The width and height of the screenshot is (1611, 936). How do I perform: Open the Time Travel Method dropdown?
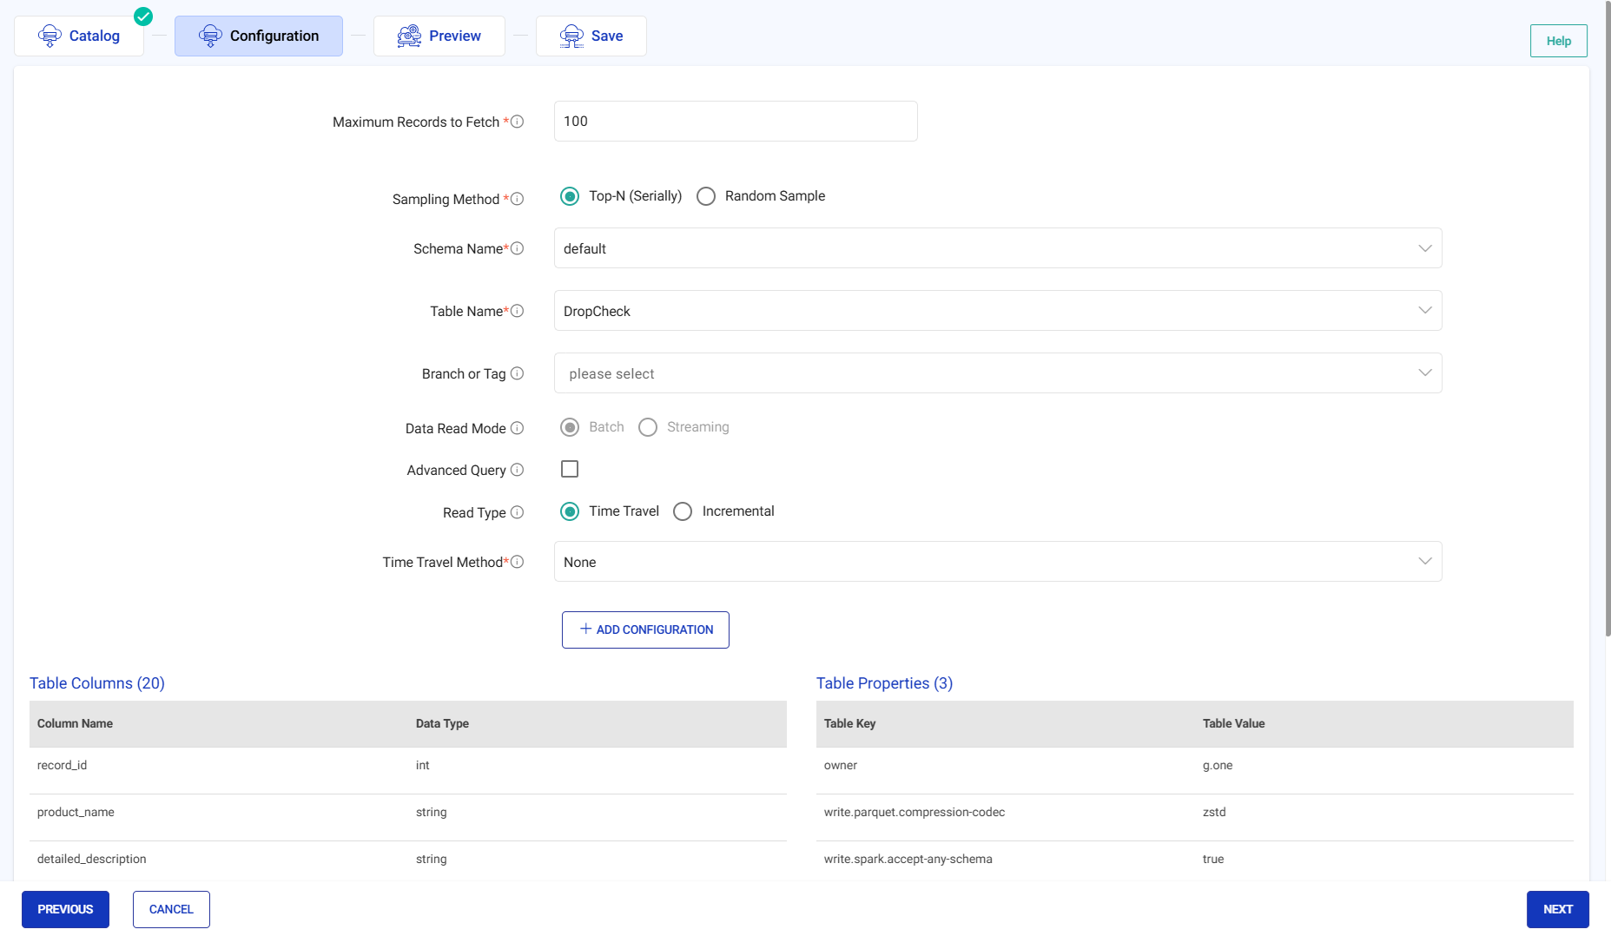coord(997,562)
